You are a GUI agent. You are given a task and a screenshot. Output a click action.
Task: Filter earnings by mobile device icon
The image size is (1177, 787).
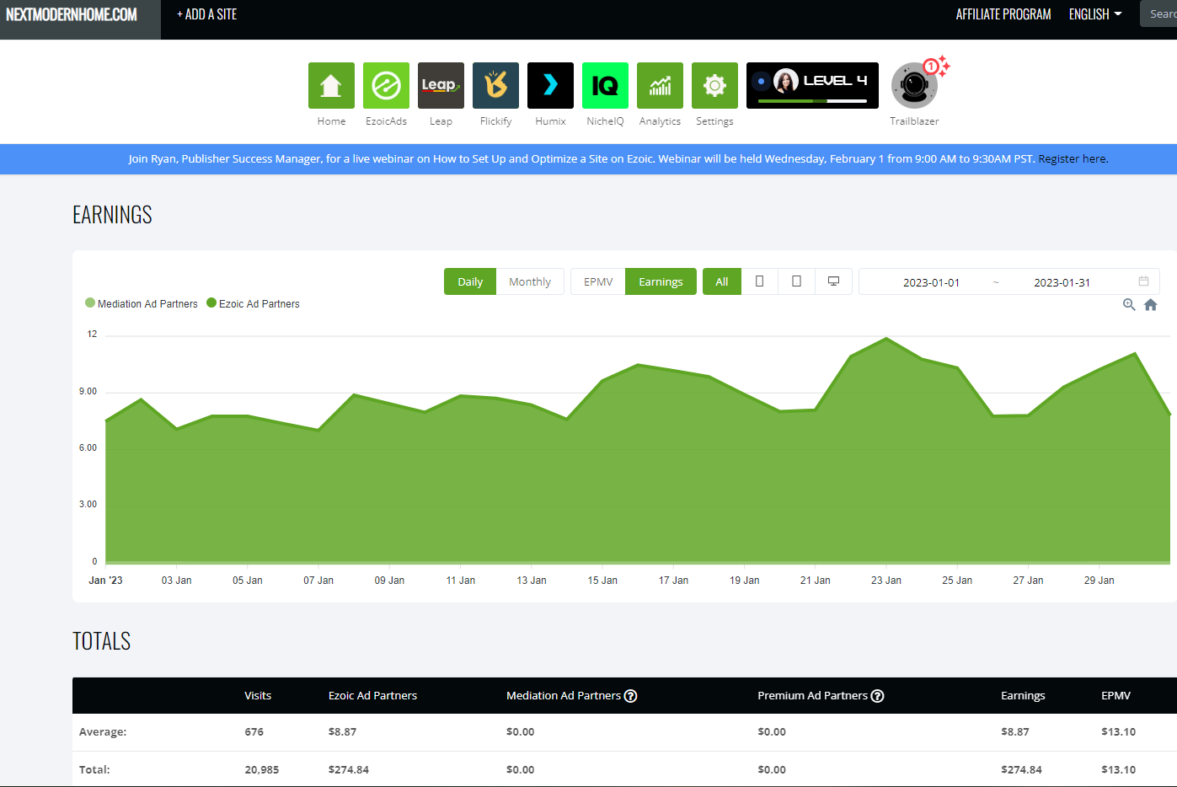pyautogui.click(x=759, y=281)
